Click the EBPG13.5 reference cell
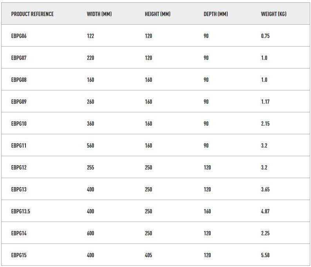Viewport: 311px width, 267px height. (x=21, y=211)
